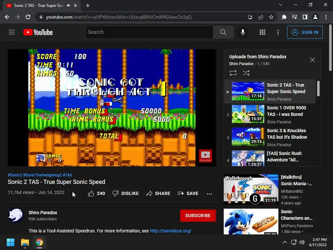Viewport: 333px width, 250px height.
Task: Click the red SUBSCRIBE button
Action: tap(198, 215)
